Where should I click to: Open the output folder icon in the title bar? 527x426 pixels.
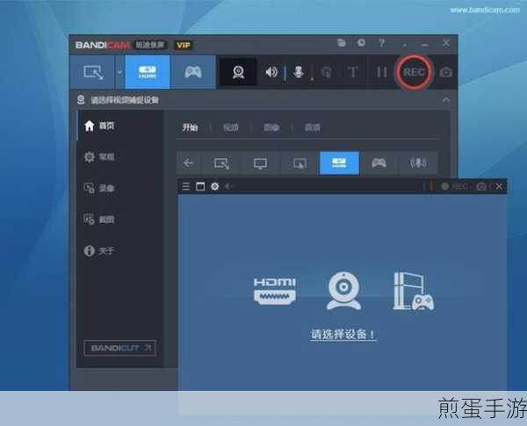coord(342,43)
